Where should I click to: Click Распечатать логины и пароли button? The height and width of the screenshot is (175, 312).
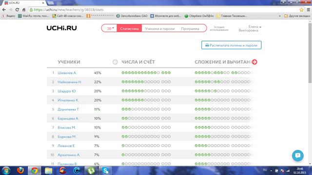pyautogui.click(x=232, y=45)
